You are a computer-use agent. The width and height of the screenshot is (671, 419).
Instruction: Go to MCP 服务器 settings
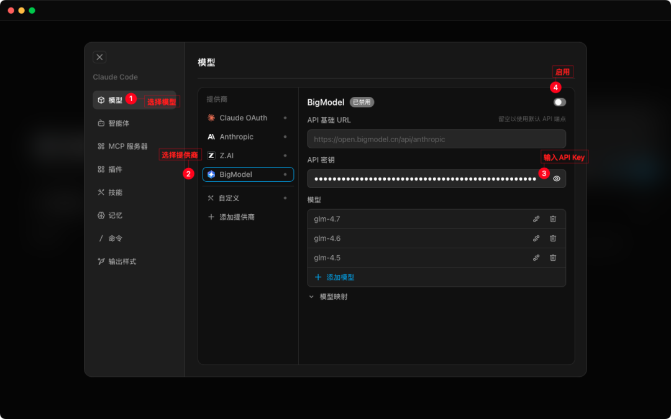point(127,146)
